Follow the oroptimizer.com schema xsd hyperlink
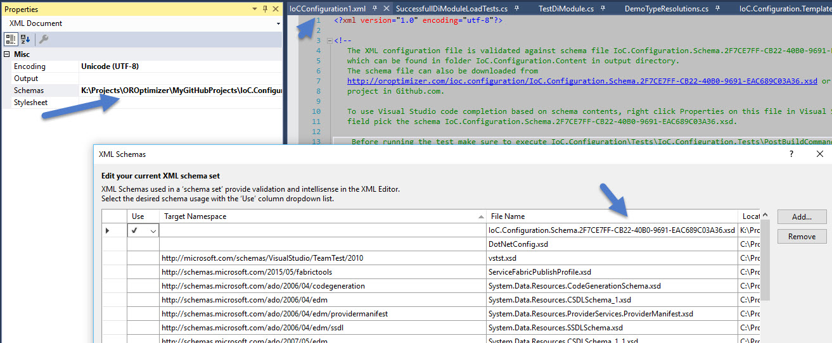 coord(582,81)
